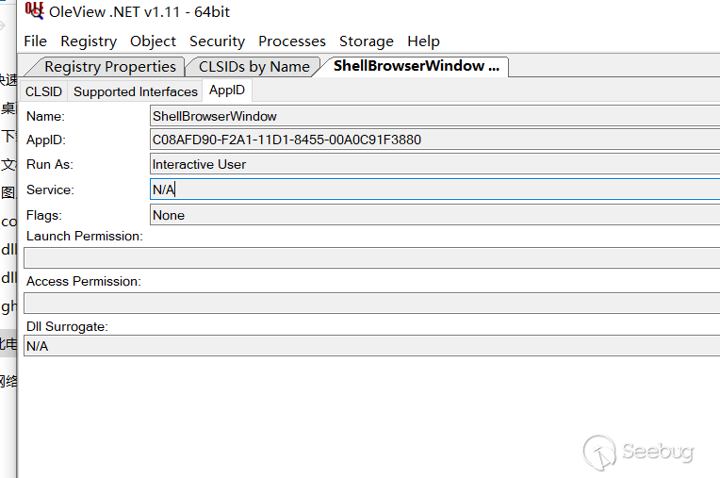Open the File menu
Viewport: 720px width, 478px height.
click(35, 41)
